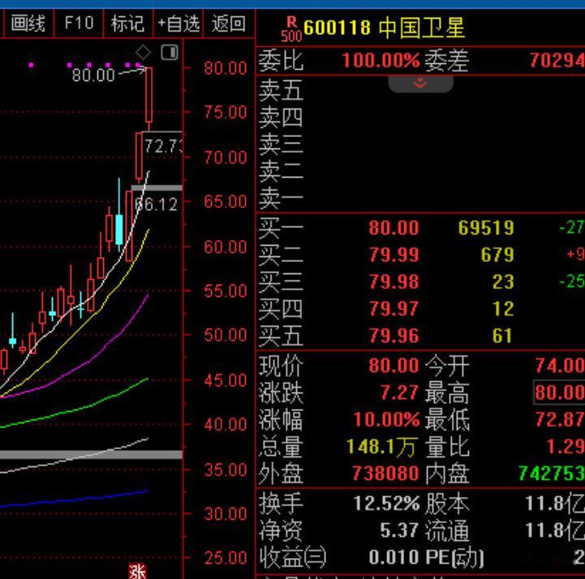Click the 卖一 sell row label
Screen dimensions: 585x579
[x=281, y=198]
